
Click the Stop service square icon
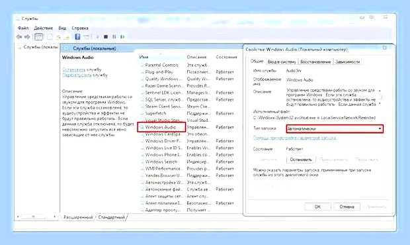(x=106, y=36)
